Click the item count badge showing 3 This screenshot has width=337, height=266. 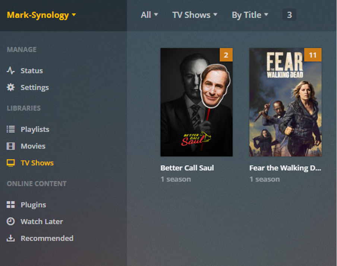click(x=289, y=15)
